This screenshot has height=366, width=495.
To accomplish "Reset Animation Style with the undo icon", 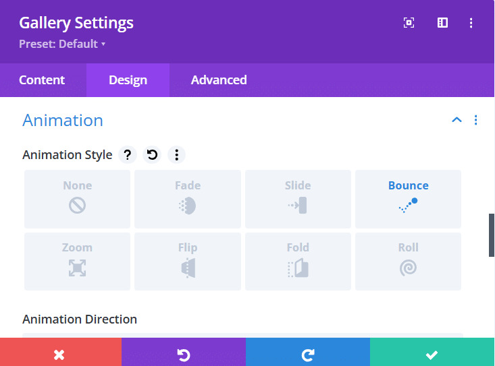I will click(x=152, y=155).
